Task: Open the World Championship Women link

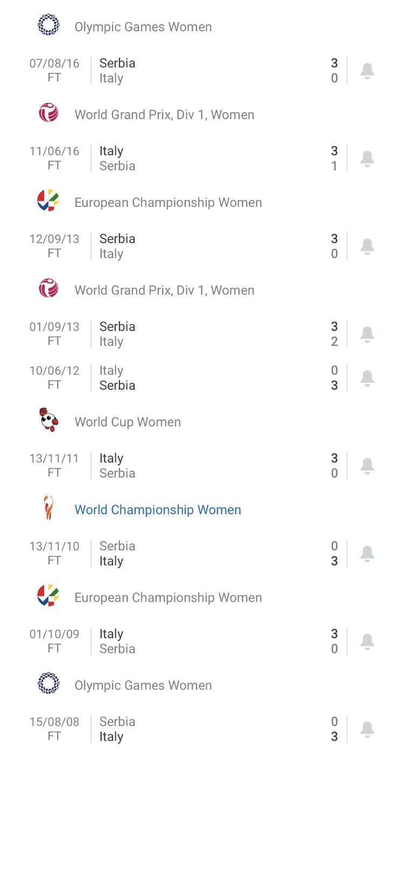Action: 158,510
